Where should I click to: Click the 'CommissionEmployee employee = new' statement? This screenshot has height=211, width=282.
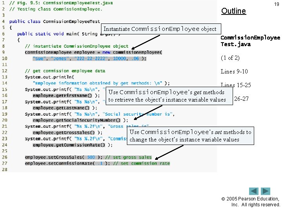tap(94, 52)
